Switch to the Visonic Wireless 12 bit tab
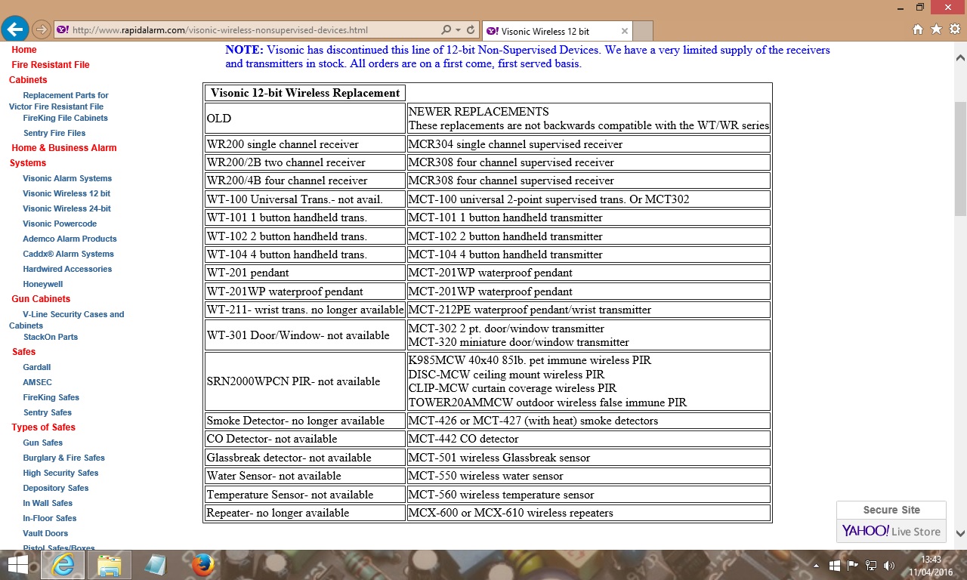This screenshot has width=967, height=580. click(x=548, y=31)
